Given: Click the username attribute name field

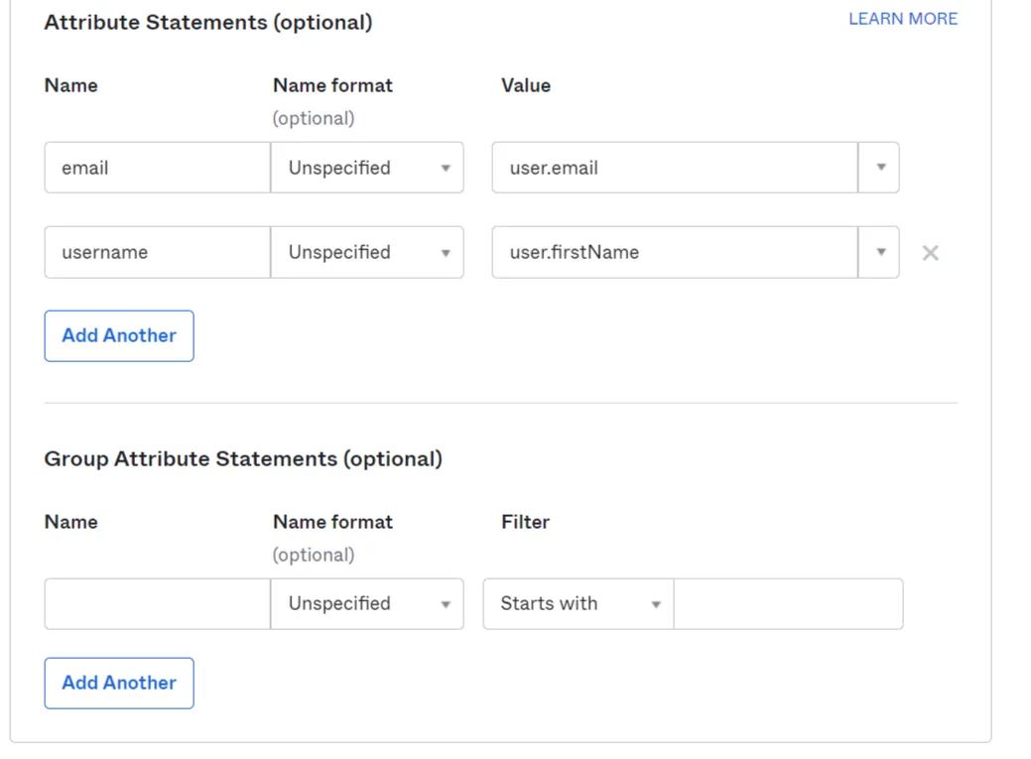Looking at the screenshot, I should [157, 253].
